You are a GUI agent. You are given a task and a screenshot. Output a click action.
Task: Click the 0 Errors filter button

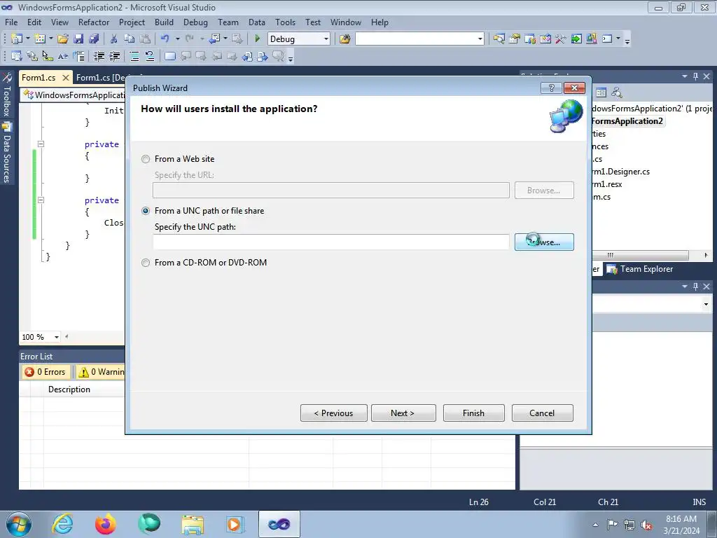pos(46,372)
